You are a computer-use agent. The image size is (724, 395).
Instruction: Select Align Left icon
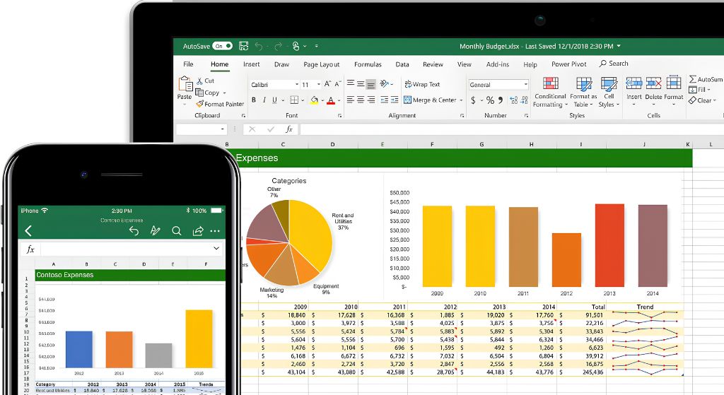351,100
